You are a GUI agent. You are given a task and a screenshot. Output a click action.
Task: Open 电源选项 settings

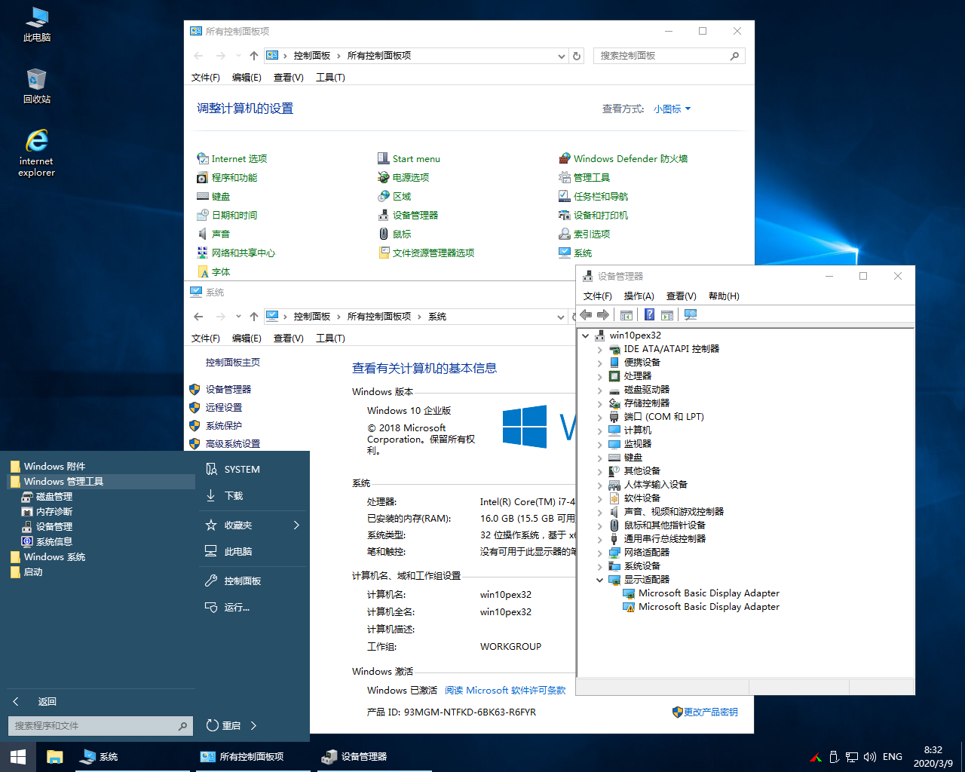403,177
